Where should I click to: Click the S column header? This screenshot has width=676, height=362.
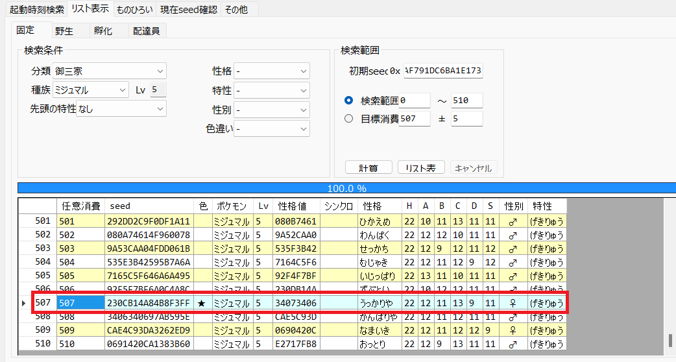490,206
